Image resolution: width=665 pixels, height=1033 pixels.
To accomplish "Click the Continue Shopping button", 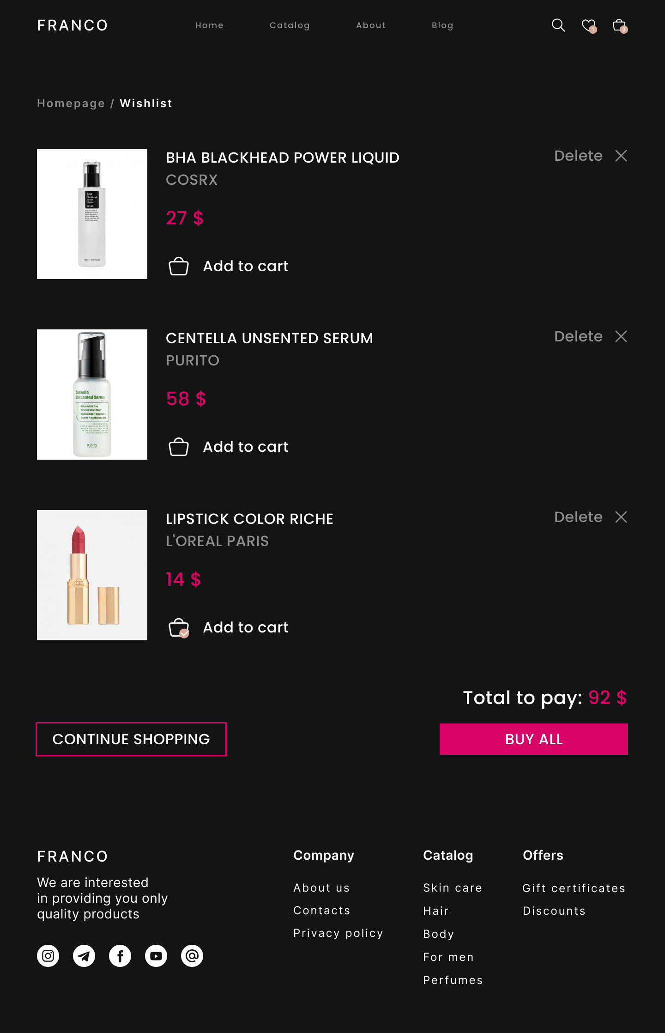I will coord(131,739).
